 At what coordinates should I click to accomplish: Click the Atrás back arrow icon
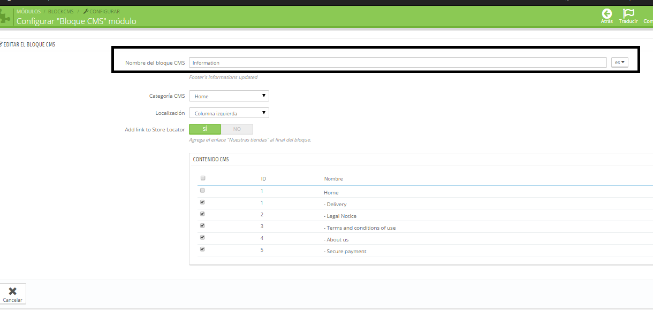coord(606,14)
